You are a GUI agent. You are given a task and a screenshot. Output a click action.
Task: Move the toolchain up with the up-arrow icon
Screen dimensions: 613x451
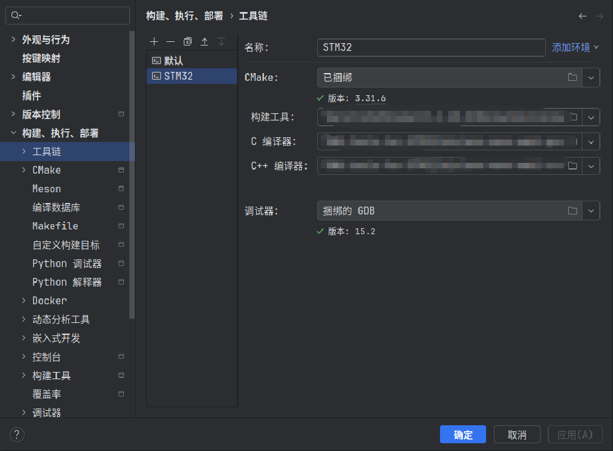click(x=204, y=41)
